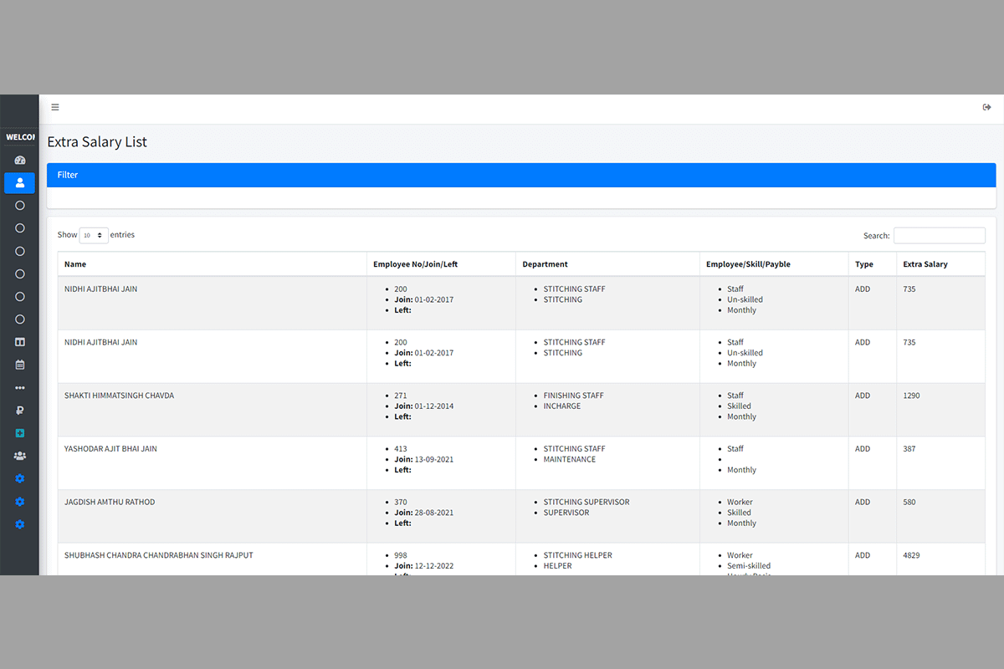Click the ADD type in Shakti Chavda's row
Viewport: 1004px width, 669px height.
[863, 396]
